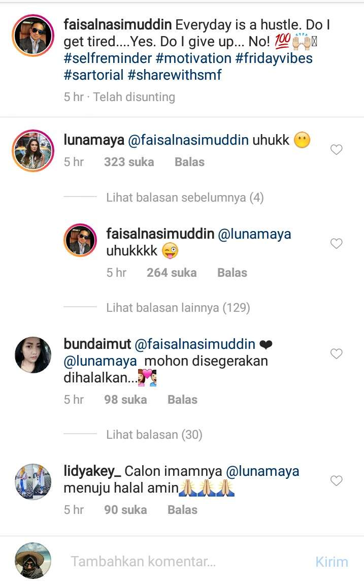Screen dimensions: 364x584
Task: Tap Balas under lunamaya's comment
Action: tap(189, 162)
